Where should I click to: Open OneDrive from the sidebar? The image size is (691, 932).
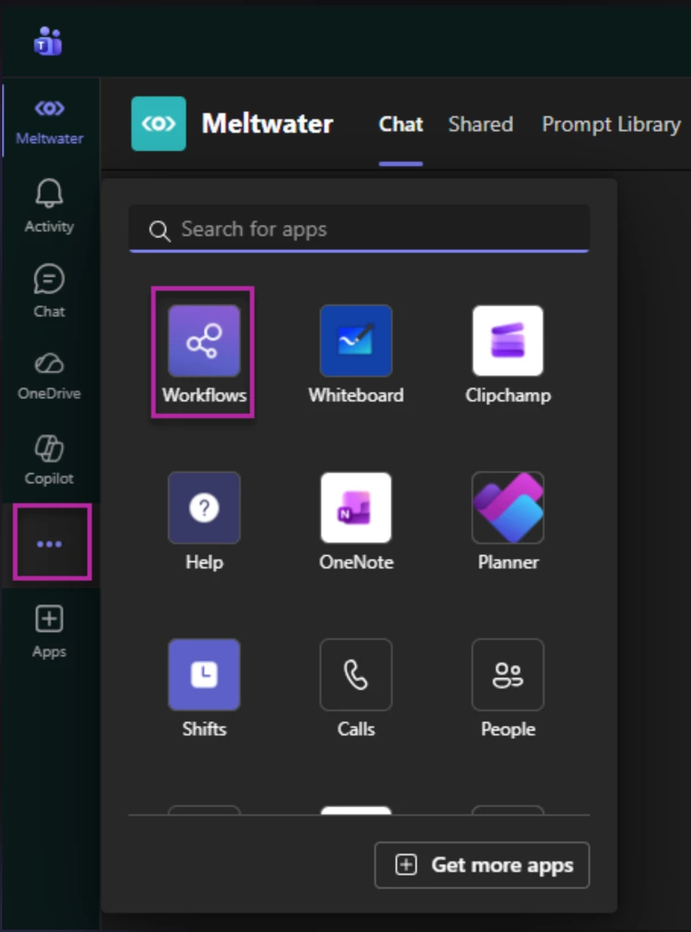tap(49, 376)
